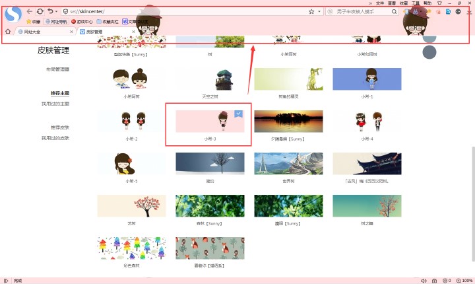Choose the 古风 pagoda roof skin thumbnail

pos(367,164)
